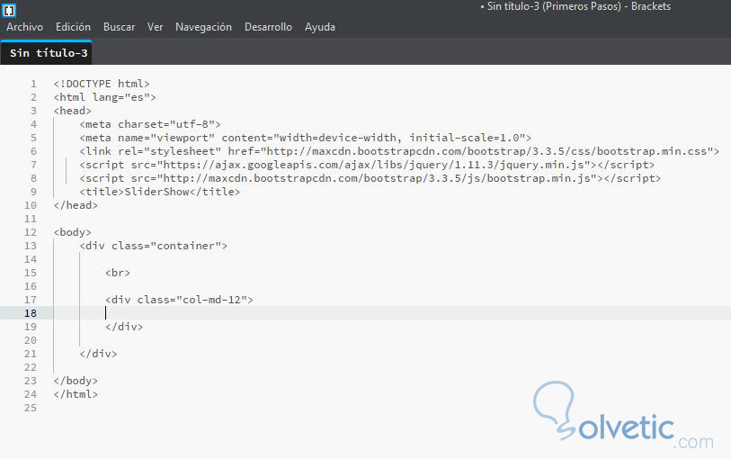Place cursor on active line 18
The image size is (731, 459).
pos(392,313)
